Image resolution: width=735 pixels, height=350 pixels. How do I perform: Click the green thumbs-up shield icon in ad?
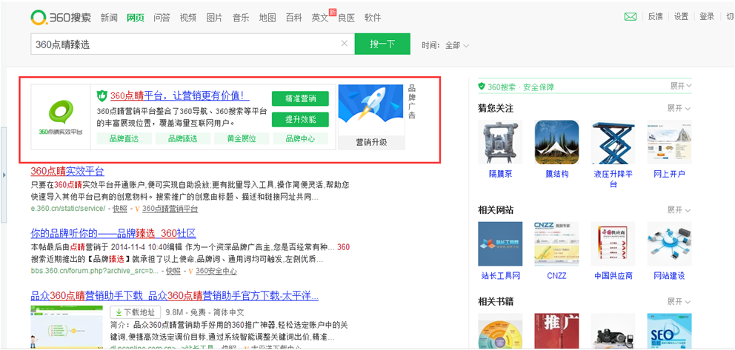(x=102, y=96)
